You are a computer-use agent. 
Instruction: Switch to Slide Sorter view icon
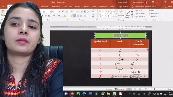point(135,89)
